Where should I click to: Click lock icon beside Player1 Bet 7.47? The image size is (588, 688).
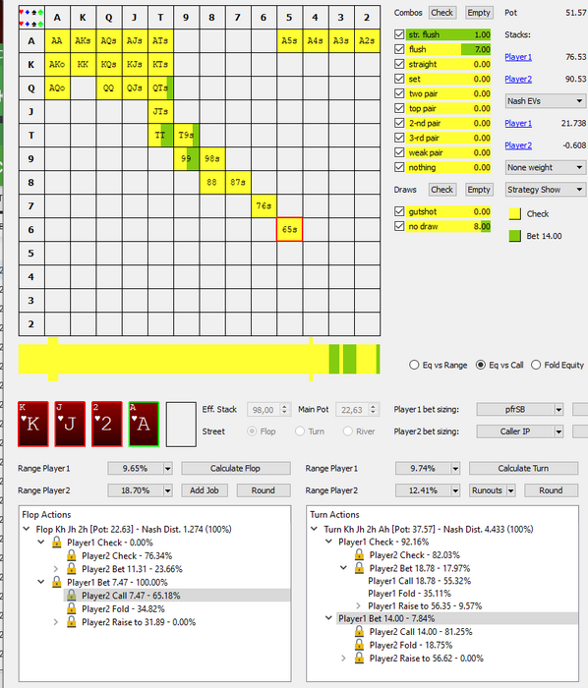coord(57,582)
